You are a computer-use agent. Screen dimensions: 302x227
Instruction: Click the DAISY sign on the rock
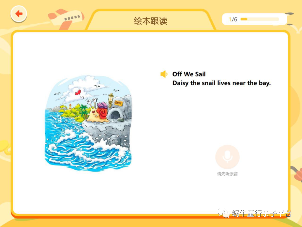coord(118,103)
